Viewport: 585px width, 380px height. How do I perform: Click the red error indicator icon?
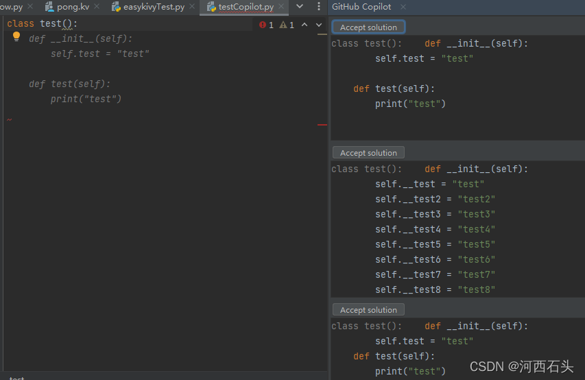click(263, 25)
